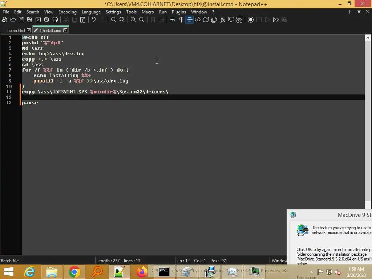Image resolution: width=372 pixels, height=279 pixels.
Task: Click the user-defined language code icon
Action: click(x=198, y=20)
